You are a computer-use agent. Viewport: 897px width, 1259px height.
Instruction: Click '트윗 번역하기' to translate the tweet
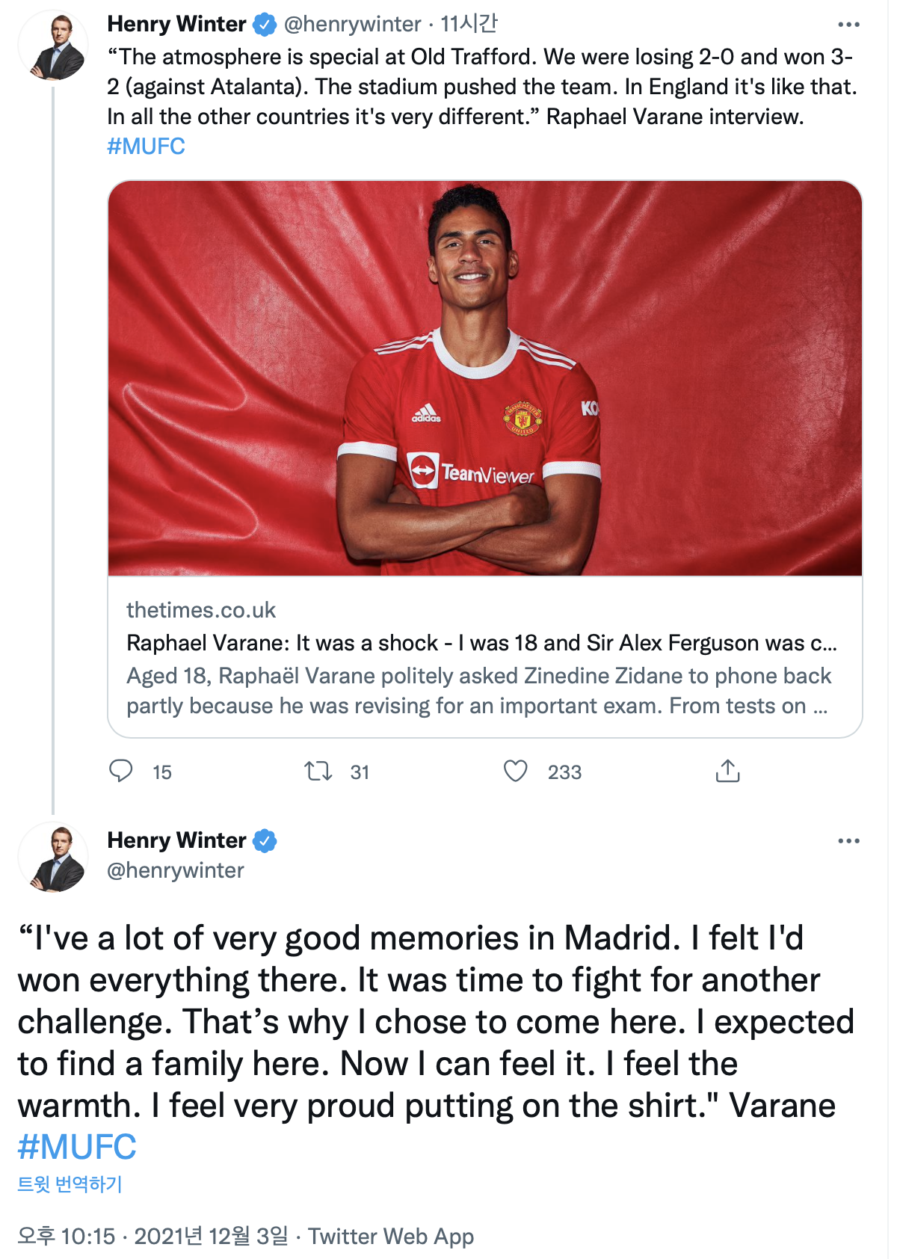[x=70, y=1184]
